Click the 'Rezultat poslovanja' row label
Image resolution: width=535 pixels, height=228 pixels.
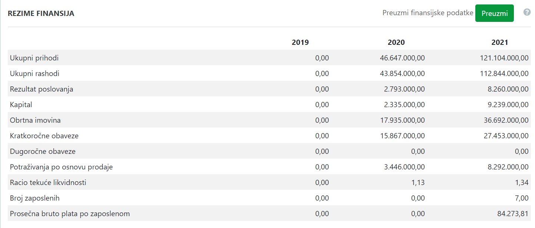42,89
